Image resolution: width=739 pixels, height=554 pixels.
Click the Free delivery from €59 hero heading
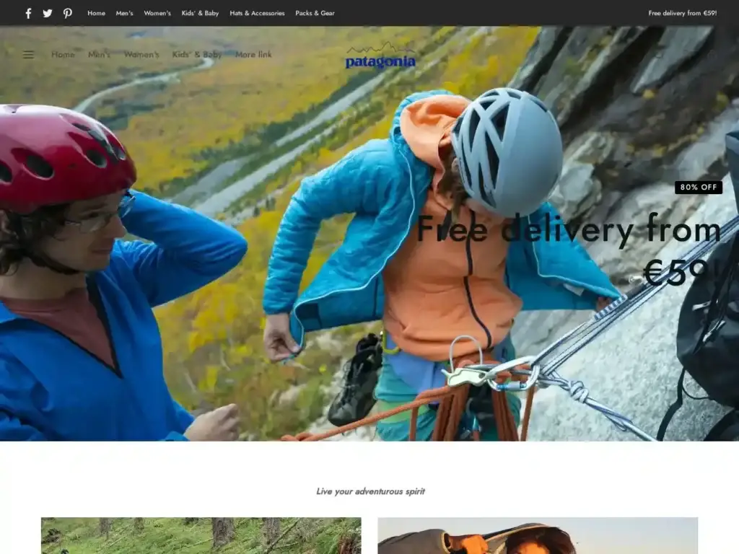tap(569, 250)
